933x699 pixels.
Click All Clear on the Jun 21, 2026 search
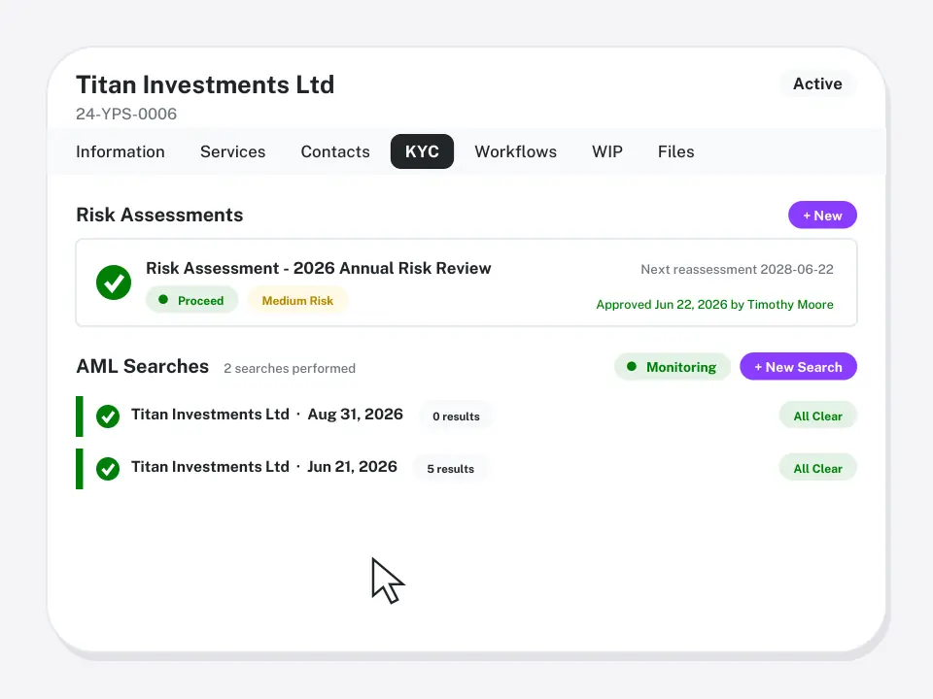[817, 468]
